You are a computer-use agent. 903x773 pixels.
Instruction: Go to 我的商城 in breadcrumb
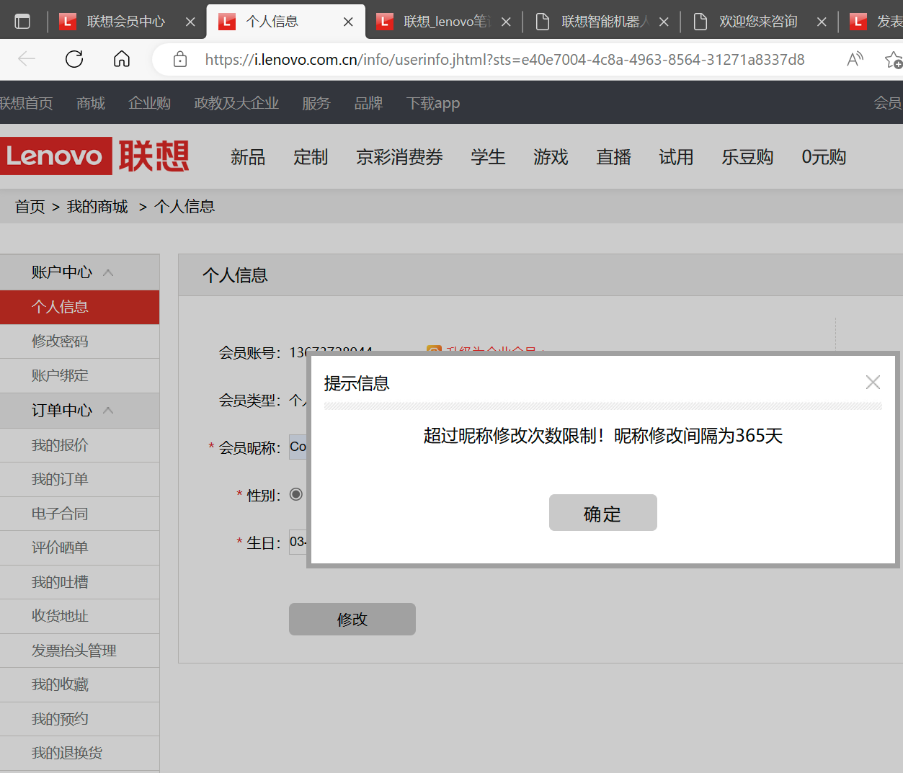[97, 207]
